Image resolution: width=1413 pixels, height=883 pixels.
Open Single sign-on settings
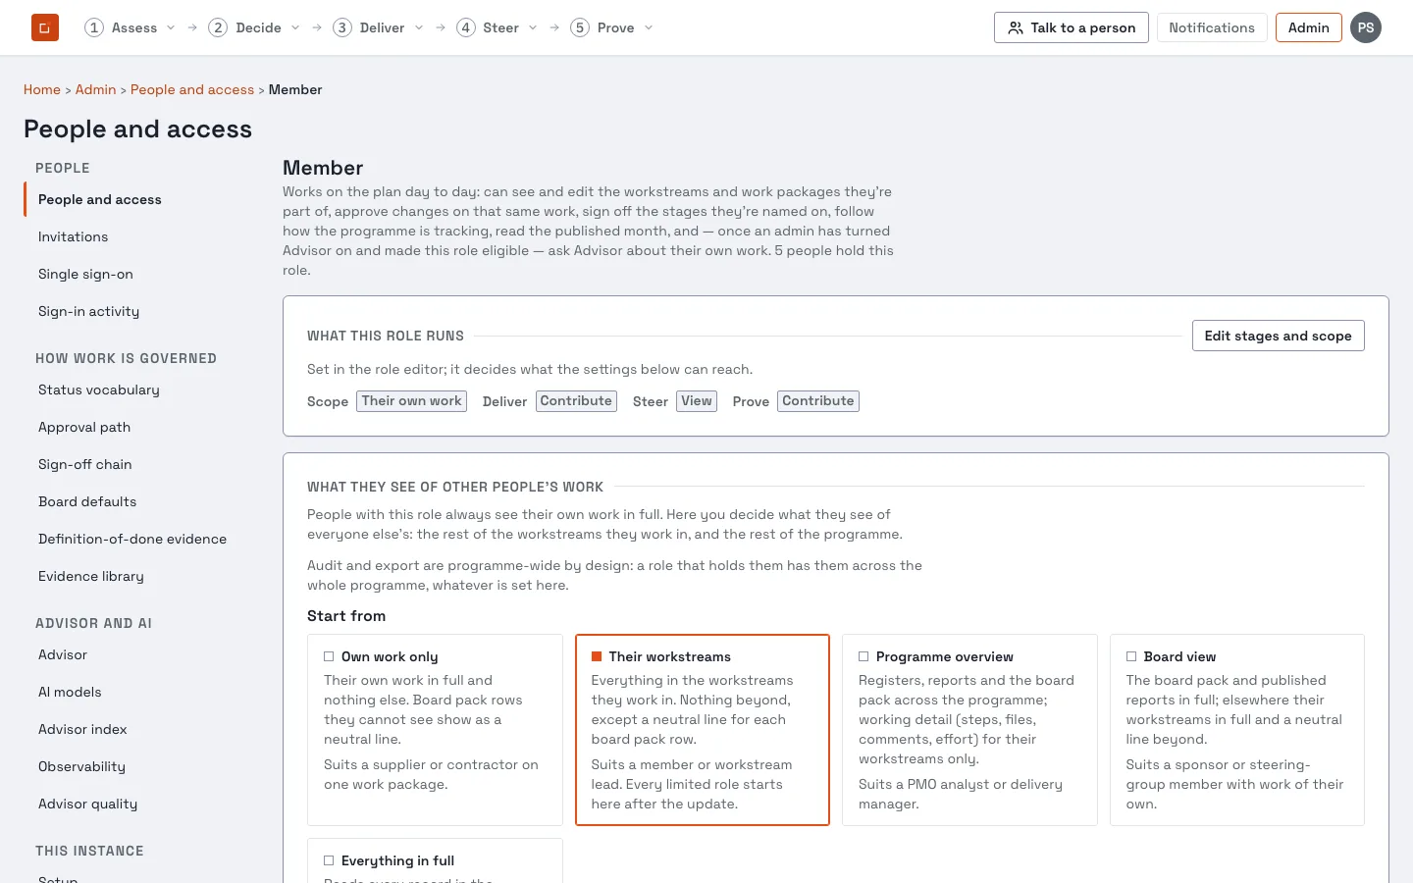tap(85, 274)
